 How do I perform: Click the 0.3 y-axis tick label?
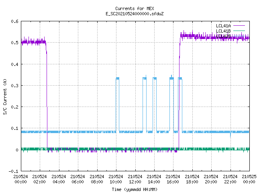14,86
